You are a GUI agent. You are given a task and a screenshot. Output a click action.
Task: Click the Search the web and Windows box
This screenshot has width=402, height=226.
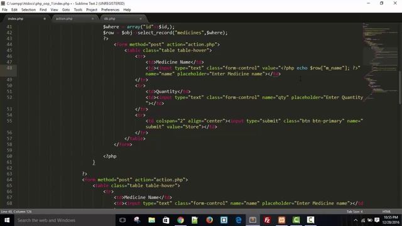click(64, 220)
